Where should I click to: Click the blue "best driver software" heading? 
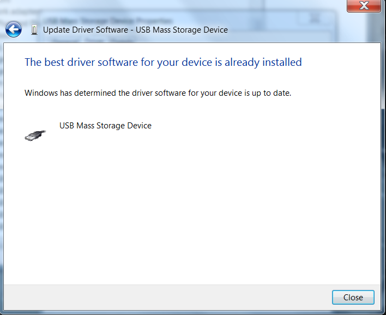[163, 62]
